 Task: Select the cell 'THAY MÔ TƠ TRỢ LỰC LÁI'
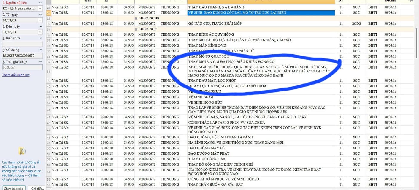tap(261, 40)
